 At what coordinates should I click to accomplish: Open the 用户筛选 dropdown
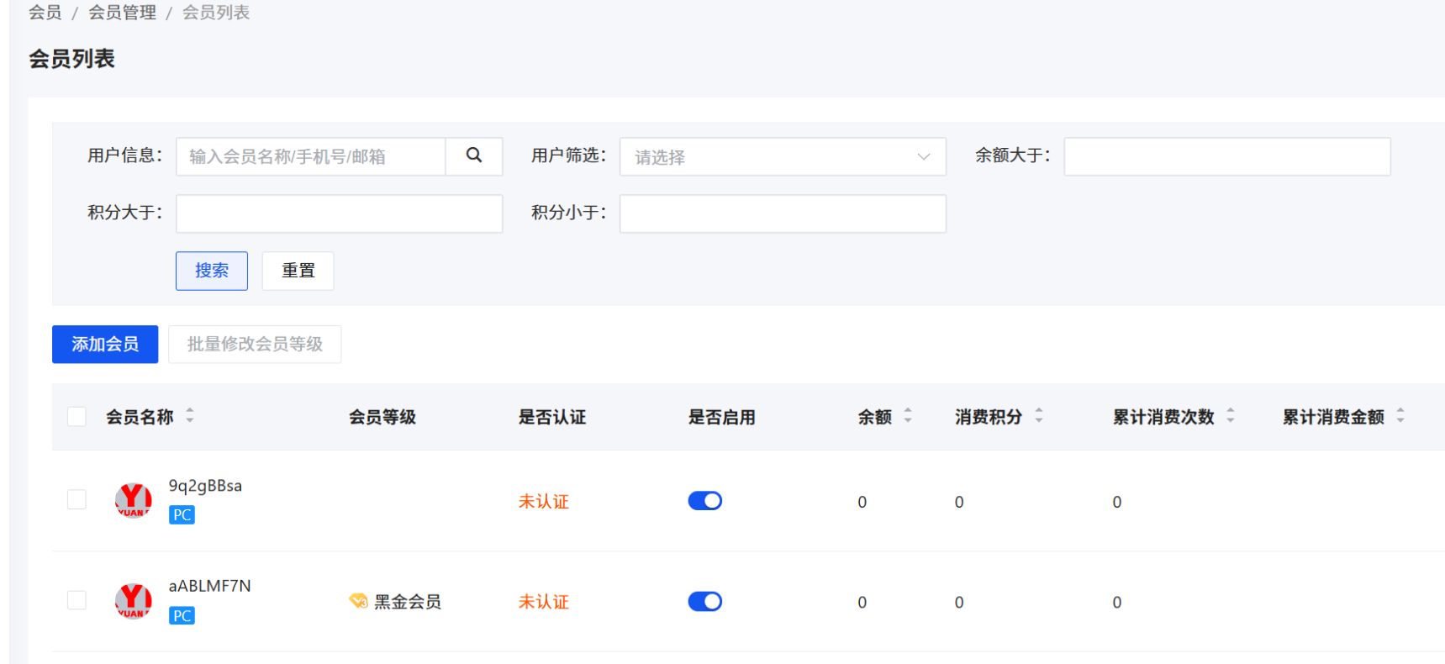click(x=782, y=157)
